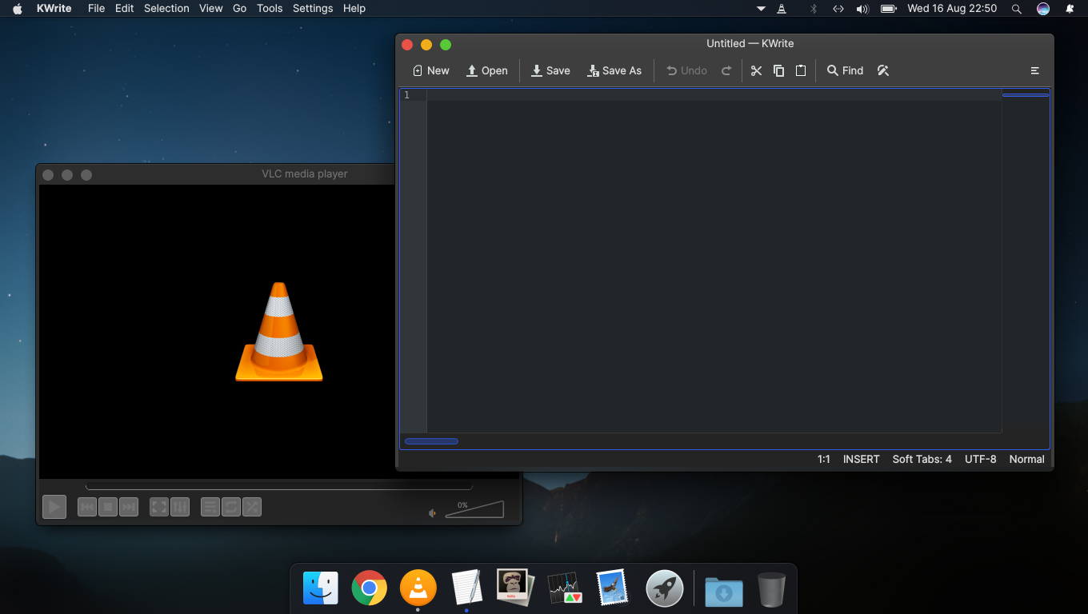Screen dimensions: 1088x614
Task: Click the VLC playback seek bar
Action: tap(279, 487)
